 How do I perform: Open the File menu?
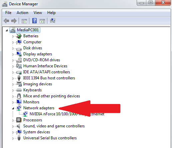[x=8, y=13]
